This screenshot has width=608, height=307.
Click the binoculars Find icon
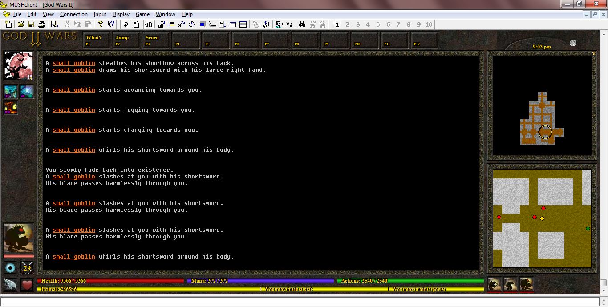[x=302, y=24]
